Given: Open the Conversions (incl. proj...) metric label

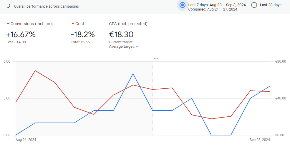Looking at the screenshot, I should [33, 24].
